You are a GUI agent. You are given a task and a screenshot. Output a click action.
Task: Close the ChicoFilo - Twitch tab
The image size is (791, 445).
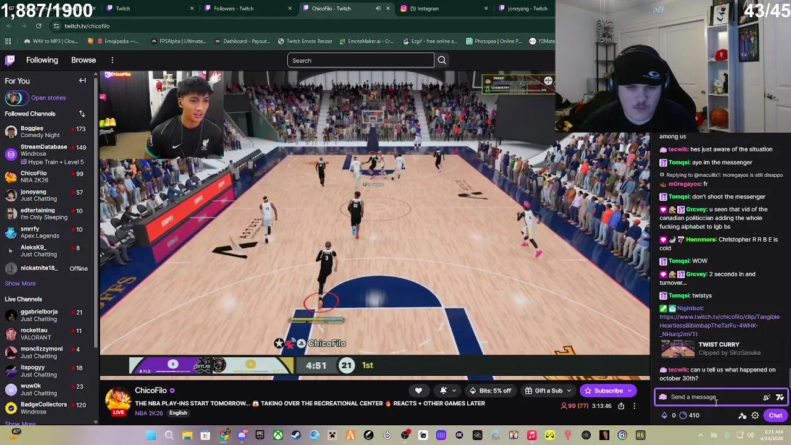tap(388, 8)
